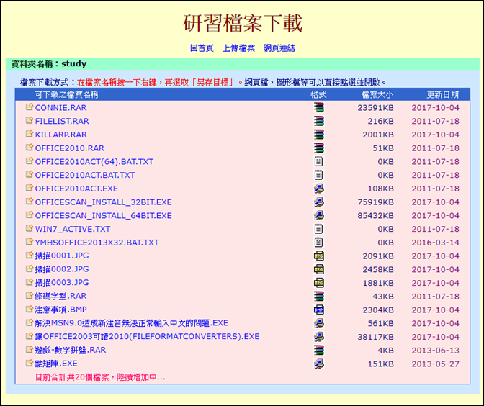
Task: Download OFFICESCAN_INSTALL_64BIT.EXE
Action: pyautogui.click(x=103, y=216)
